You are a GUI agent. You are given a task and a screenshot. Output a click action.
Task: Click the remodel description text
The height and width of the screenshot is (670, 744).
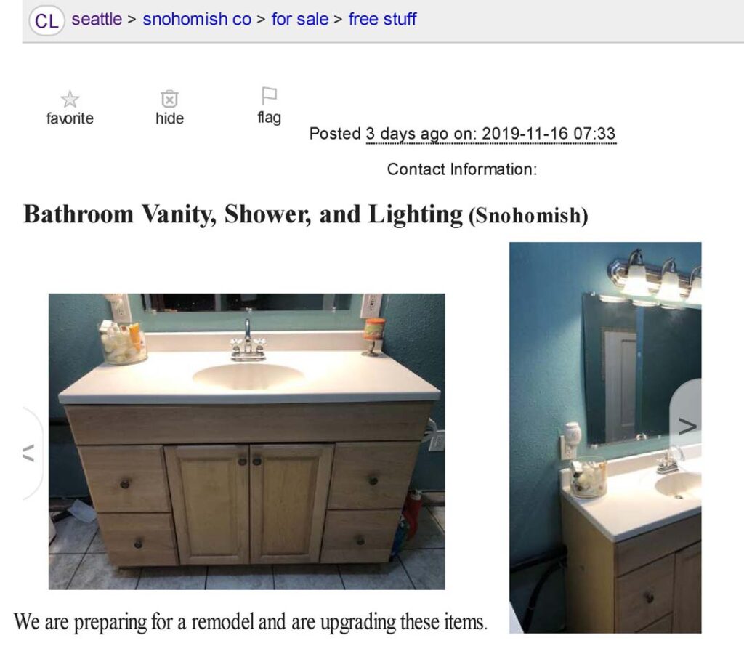251,622
